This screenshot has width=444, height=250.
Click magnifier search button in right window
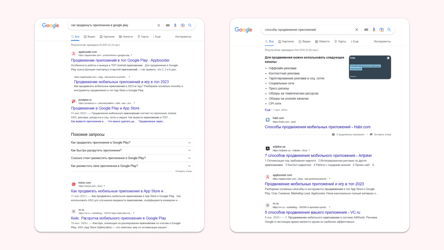[x=389, y=29]
